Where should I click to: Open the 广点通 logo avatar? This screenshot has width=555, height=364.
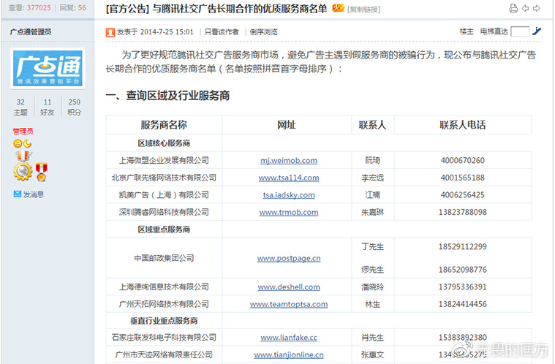coord(48,68)
